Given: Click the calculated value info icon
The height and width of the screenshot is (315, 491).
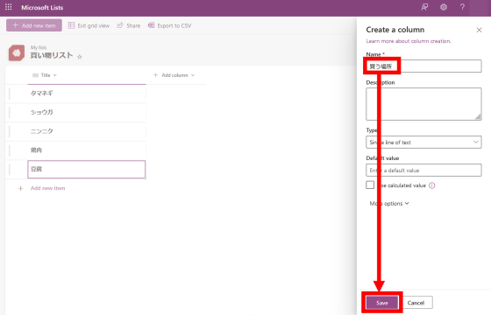Looking at the screenshot, I should coord(431,185).
